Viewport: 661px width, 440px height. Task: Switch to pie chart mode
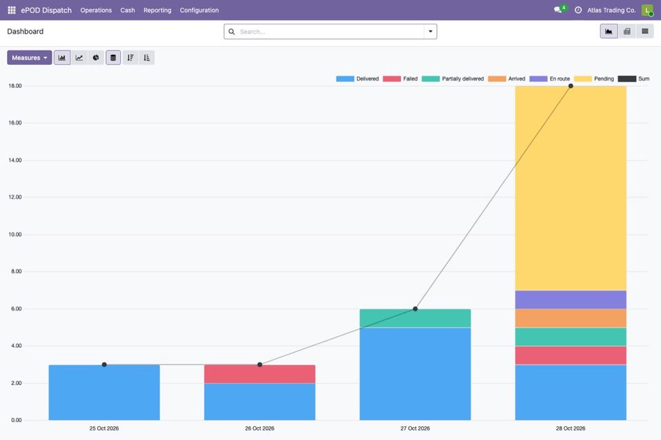pyautogui.click(x=96, y=58)
